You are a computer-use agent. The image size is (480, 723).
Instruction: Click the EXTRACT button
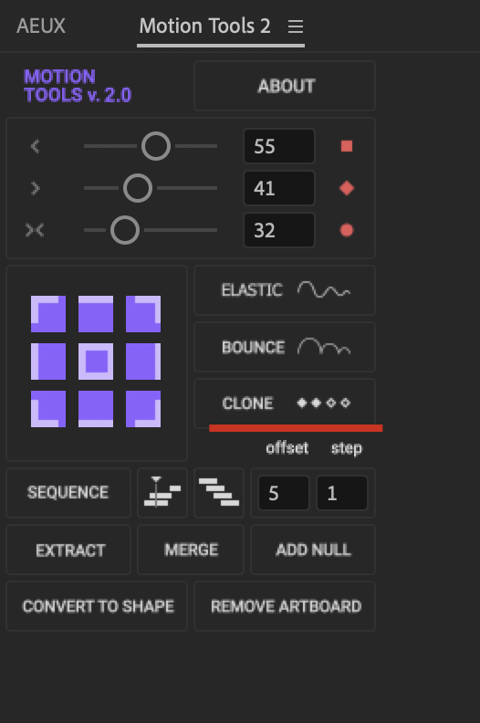click(68, 550)
